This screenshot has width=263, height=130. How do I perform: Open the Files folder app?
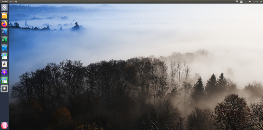(4, 16)
